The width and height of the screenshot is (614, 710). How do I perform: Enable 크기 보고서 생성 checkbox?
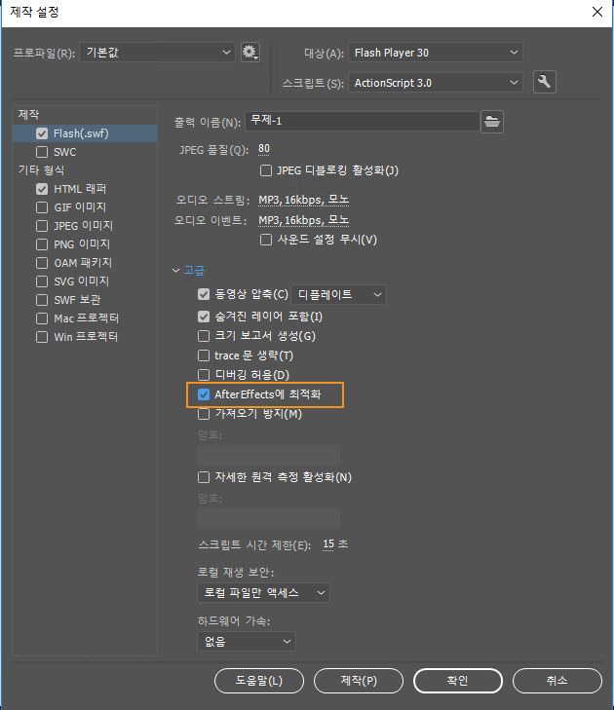click(204, 336)
